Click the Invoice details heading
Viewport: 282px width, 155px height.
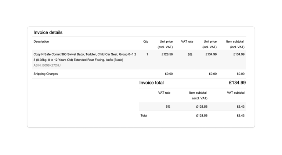48,32
